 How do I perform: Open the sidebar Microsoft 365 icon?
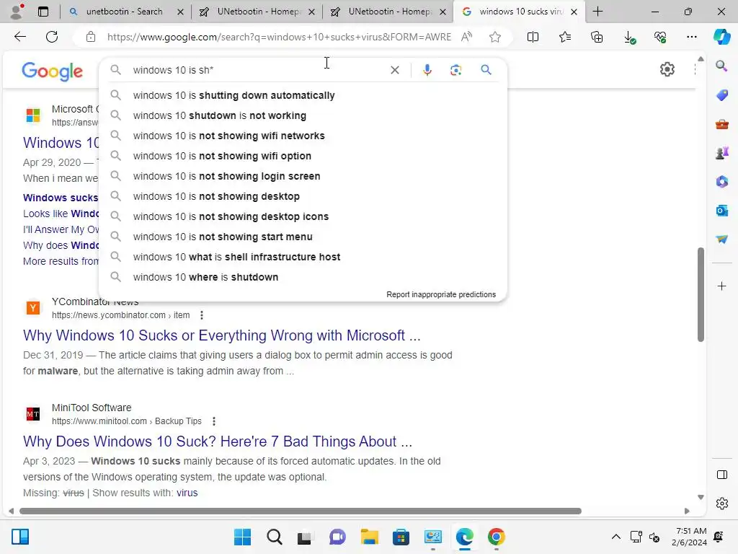[x=721, y=181]
